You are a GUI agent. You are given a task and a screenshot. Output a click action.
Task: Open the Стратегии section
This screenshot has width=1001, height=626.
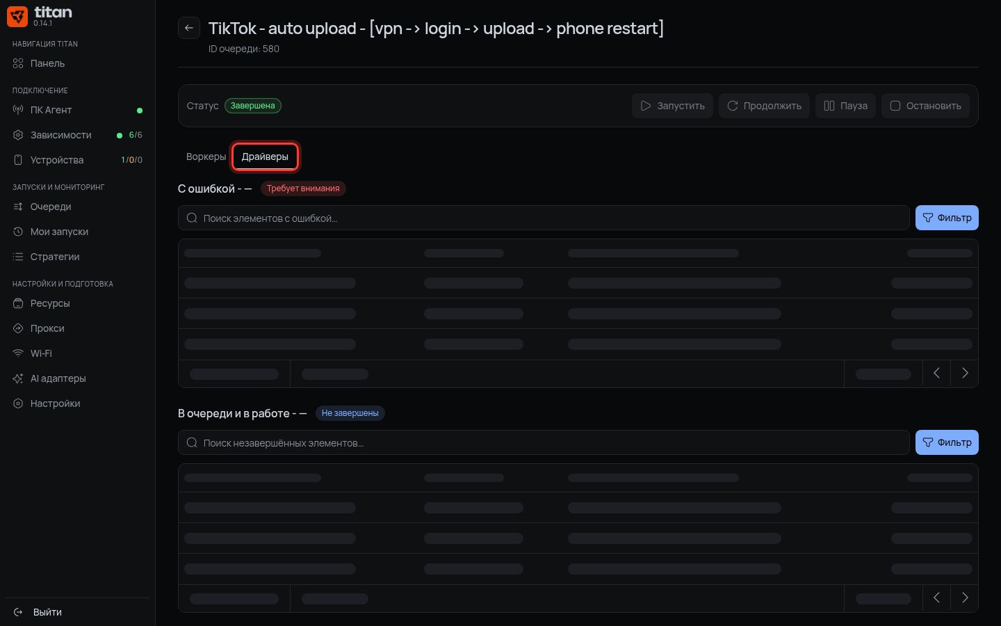77,257
